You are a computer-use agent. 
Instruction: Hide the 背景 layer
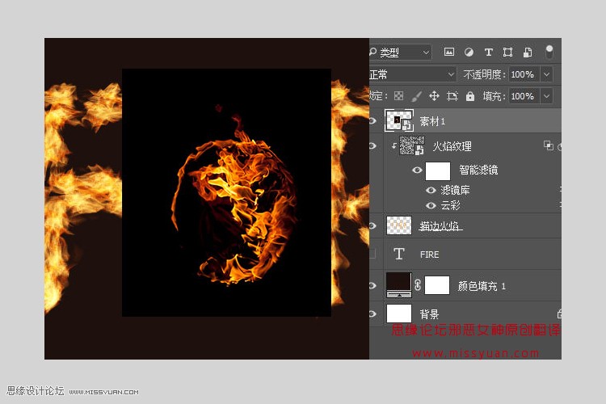point(372,314)
